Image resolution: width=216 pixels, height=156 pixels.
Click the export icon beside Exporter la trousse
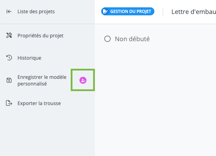[x=9, y=103]
